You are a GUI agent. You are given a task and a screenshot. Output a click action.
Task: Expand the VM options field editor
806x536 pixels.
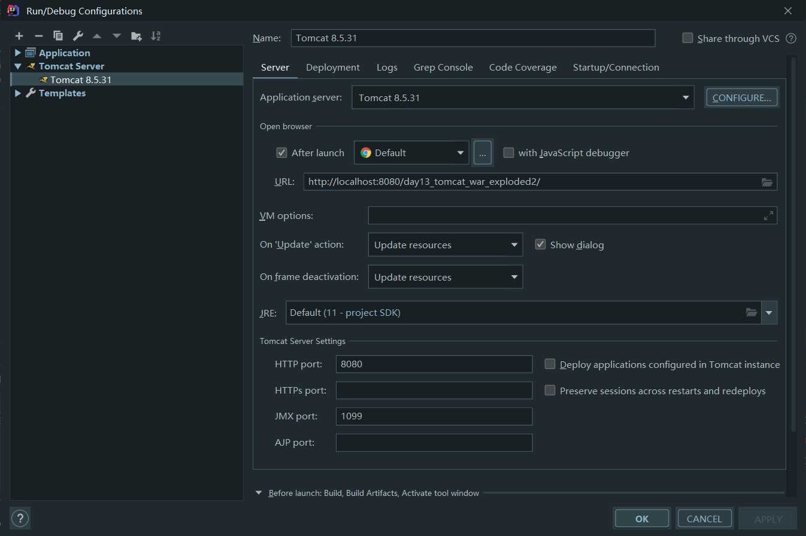tap(768, 216)
